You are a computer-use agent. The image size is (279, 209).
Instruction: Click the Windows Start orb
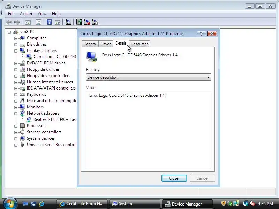click(10, 203)
